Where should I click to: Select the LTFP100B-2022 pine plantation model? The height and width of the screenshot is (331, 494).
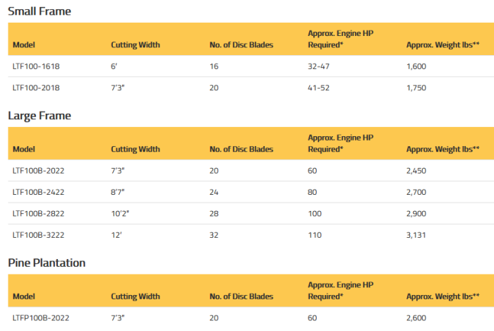(41, 318)
